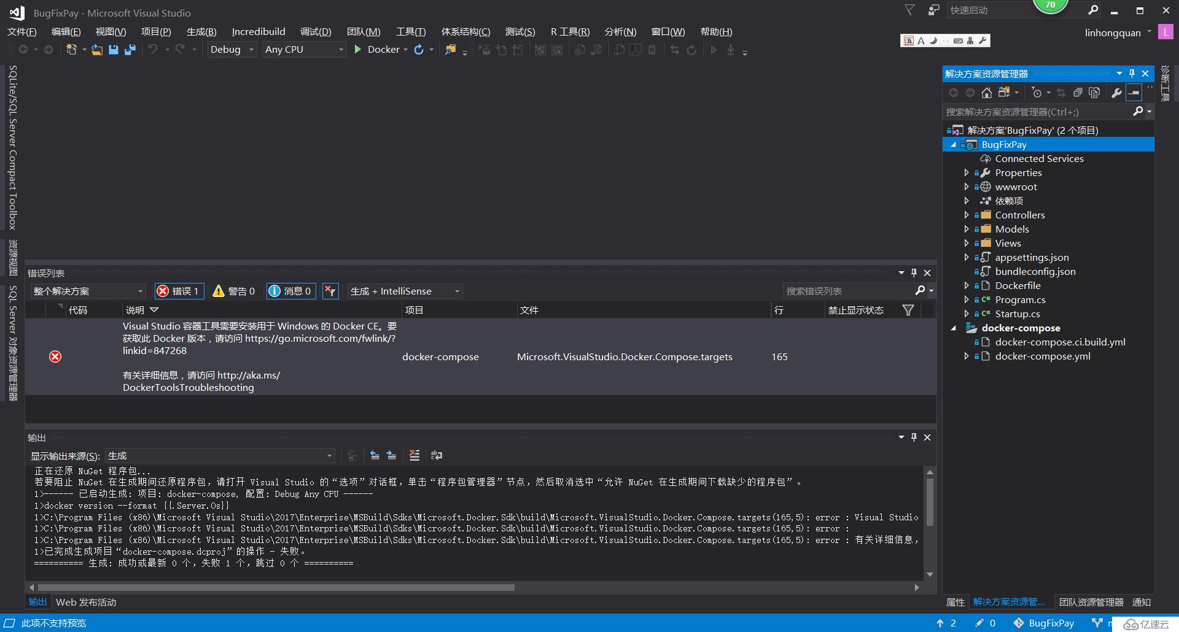1179x632 pixels.
Task: Select Startup.cs in Solution Explorer
Action: pos(1017,314)
